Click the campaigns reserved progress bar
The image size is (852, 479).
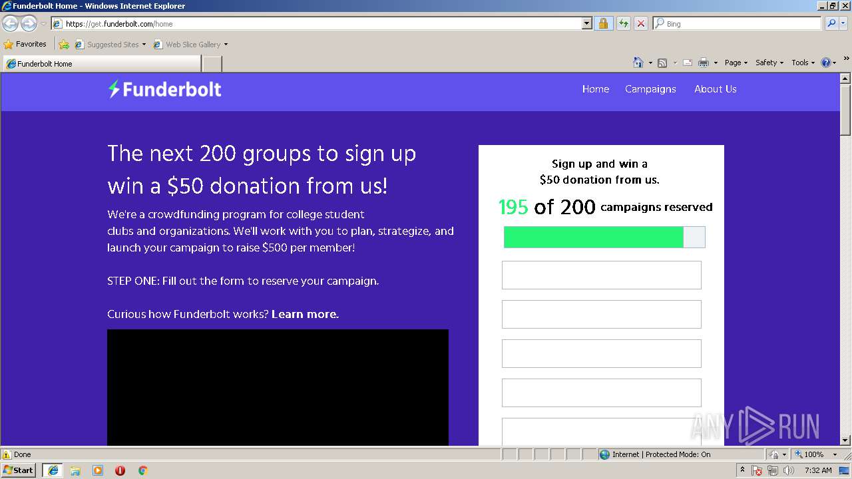[604, 237]
